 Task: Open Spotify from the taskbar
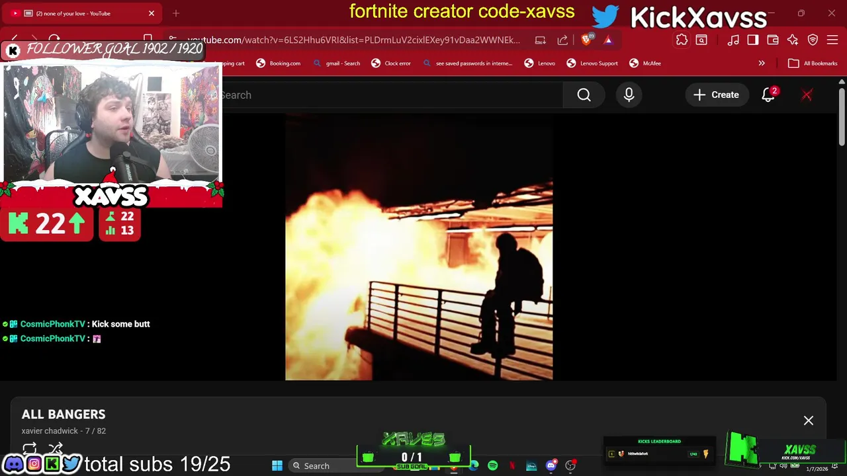pos(493,466)
